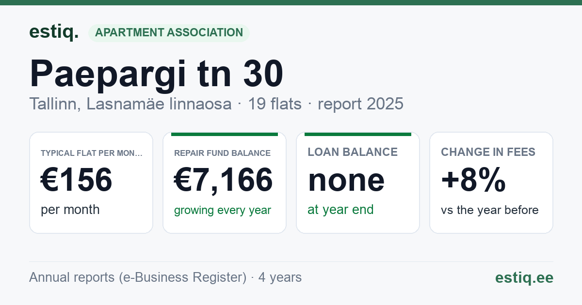Click the Annual reports source line
582x305 pixels.
coord(165,277)
